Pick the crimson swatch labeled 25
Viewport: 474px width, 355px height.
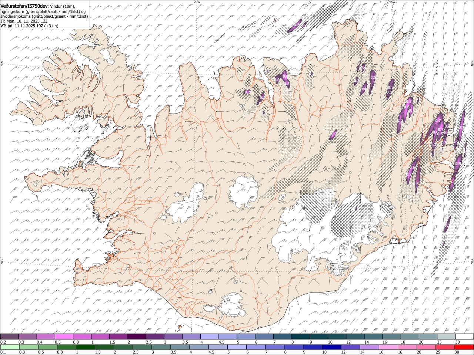pos(445,347)
